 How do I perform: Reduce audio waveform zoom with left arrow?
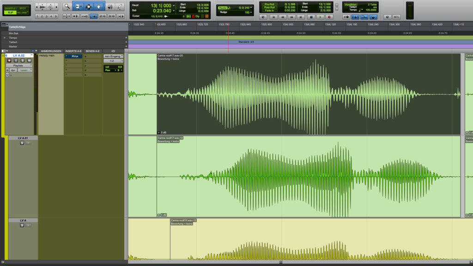point(37,6)
